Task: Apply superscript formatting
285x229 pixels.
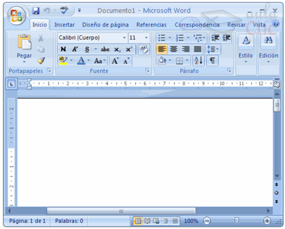Action: point(128,49)
